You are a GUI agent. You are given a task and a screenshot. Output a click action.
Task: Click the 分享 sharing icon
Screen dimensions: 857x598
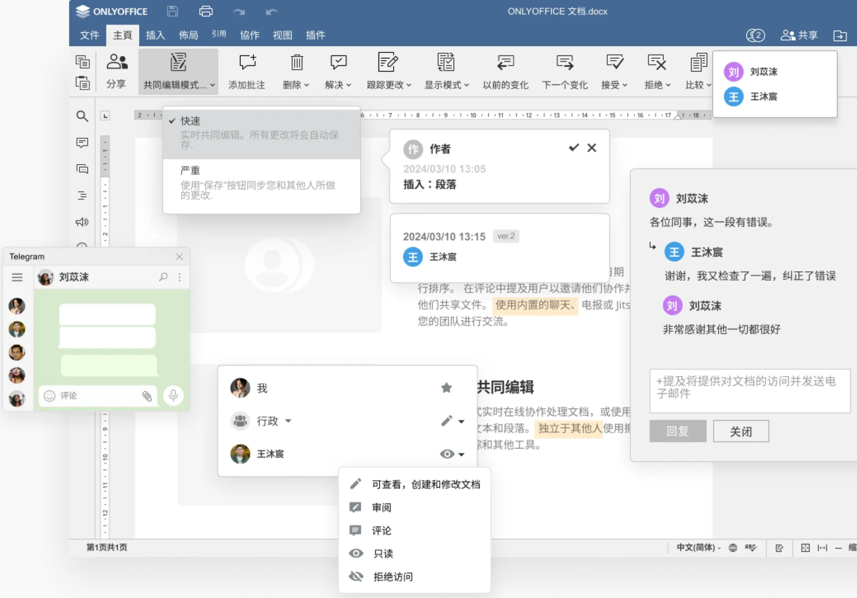point(116,71)
